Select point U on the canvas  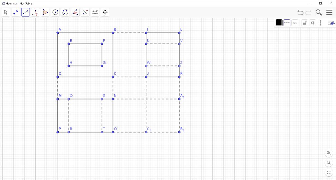click(146, 44)
